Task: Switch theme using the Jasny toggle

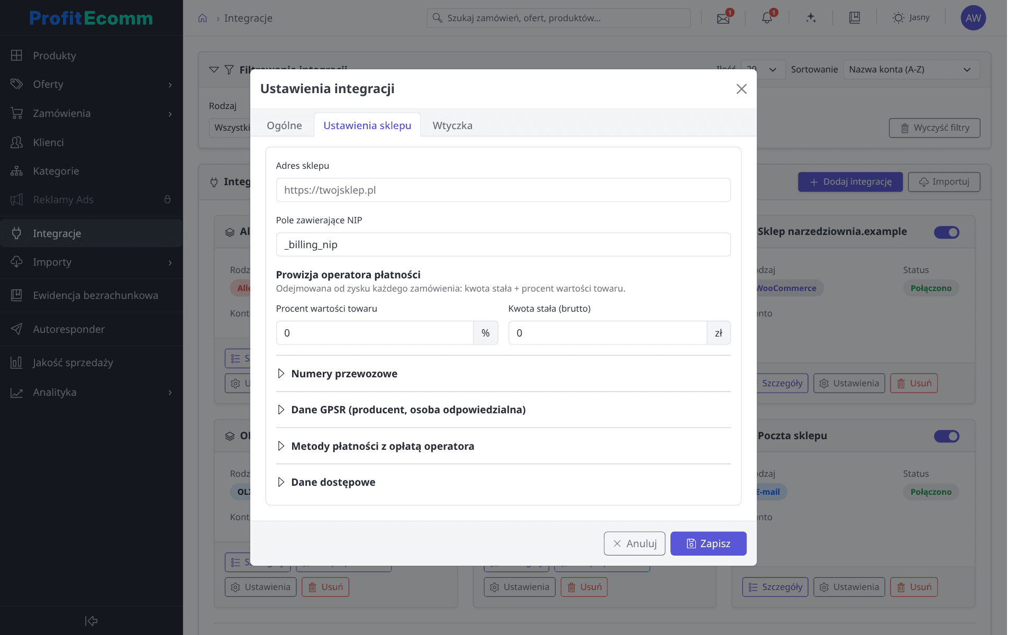Action: click(x=911, y=18)
